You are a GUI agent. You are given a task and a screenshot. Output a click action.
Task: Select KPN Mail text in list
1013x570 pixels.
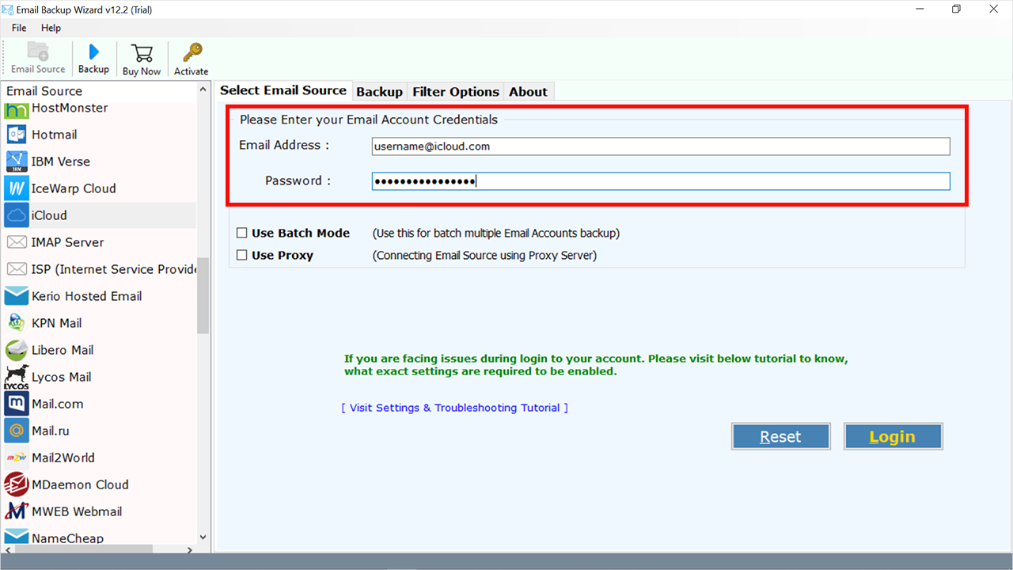tap(57, 323)
